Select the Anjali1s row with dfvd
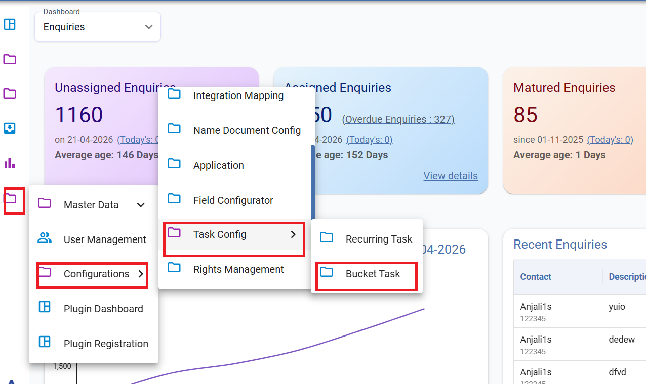The height and width of the screenshot is (384, 646). click(580, 372)
